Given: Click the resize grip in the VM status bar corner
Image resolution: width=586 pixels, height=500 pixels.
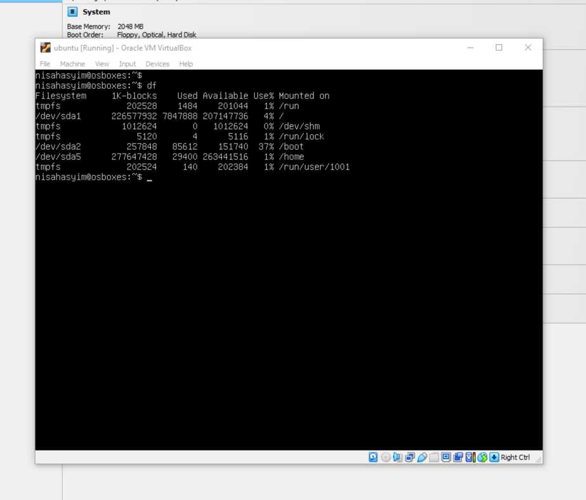Looking at the screenshot, I should [x=538, y=460].
